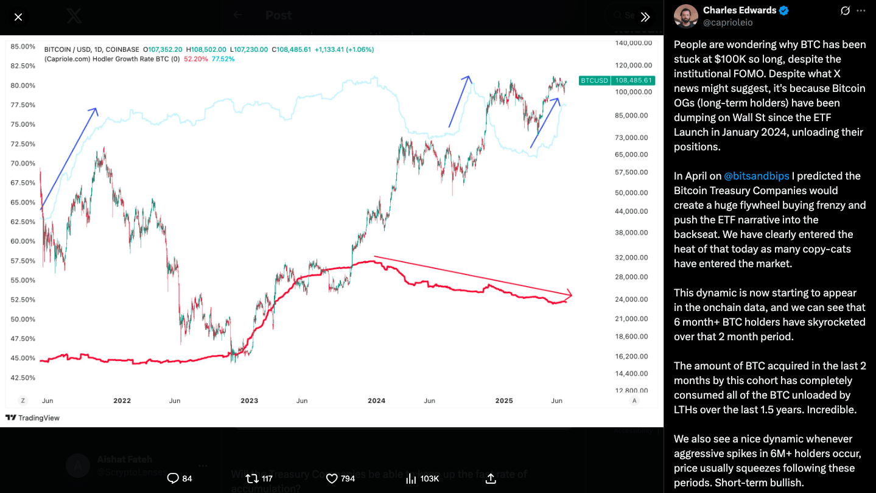Click the Aishat Fateh reply author name
The width and height of the screenshot is (876, 493).
tap(124, 460)
